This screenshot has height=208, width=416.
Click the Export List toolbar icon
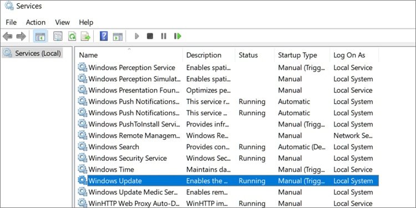click(85, 36)
